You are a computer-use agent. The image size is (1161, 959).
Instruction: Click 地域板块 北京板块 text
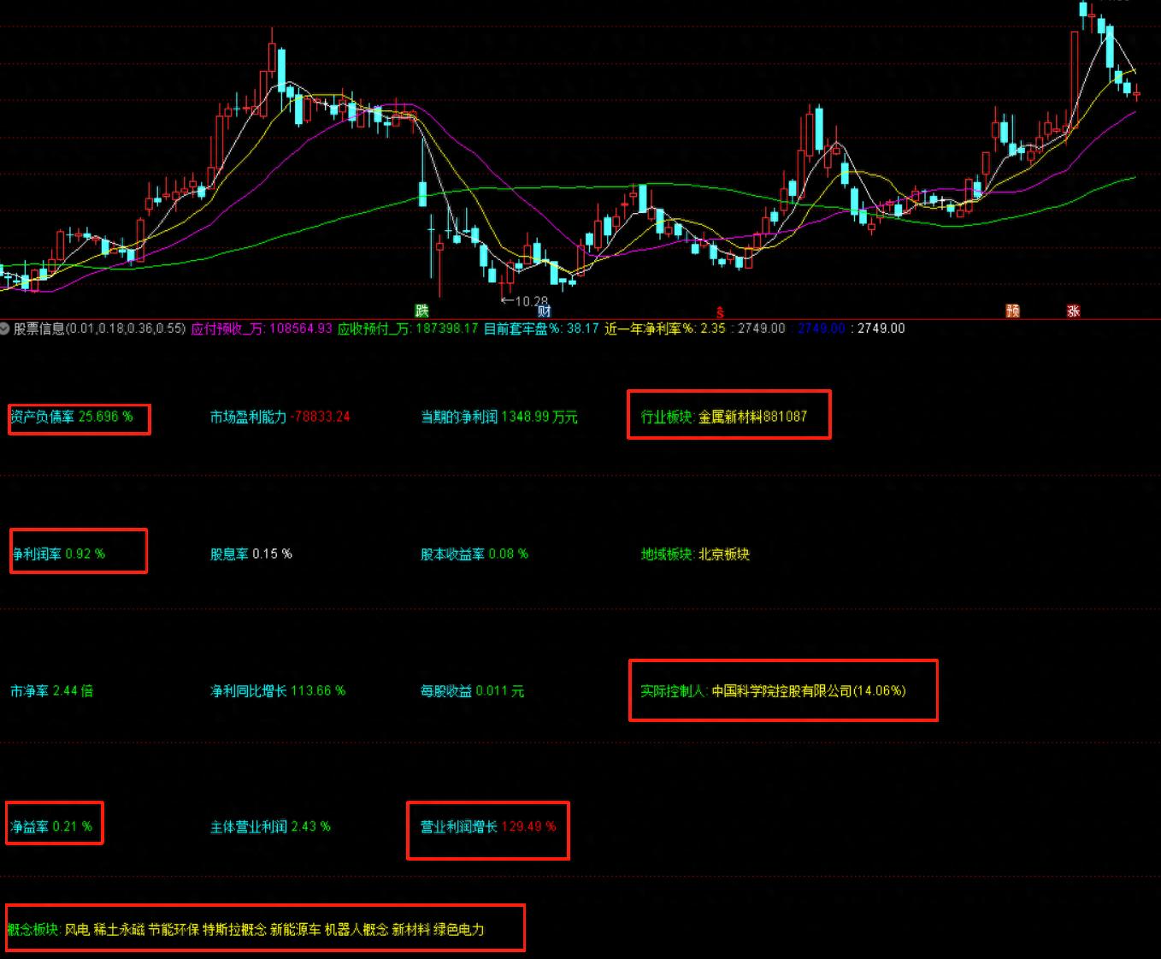[695, 553]
